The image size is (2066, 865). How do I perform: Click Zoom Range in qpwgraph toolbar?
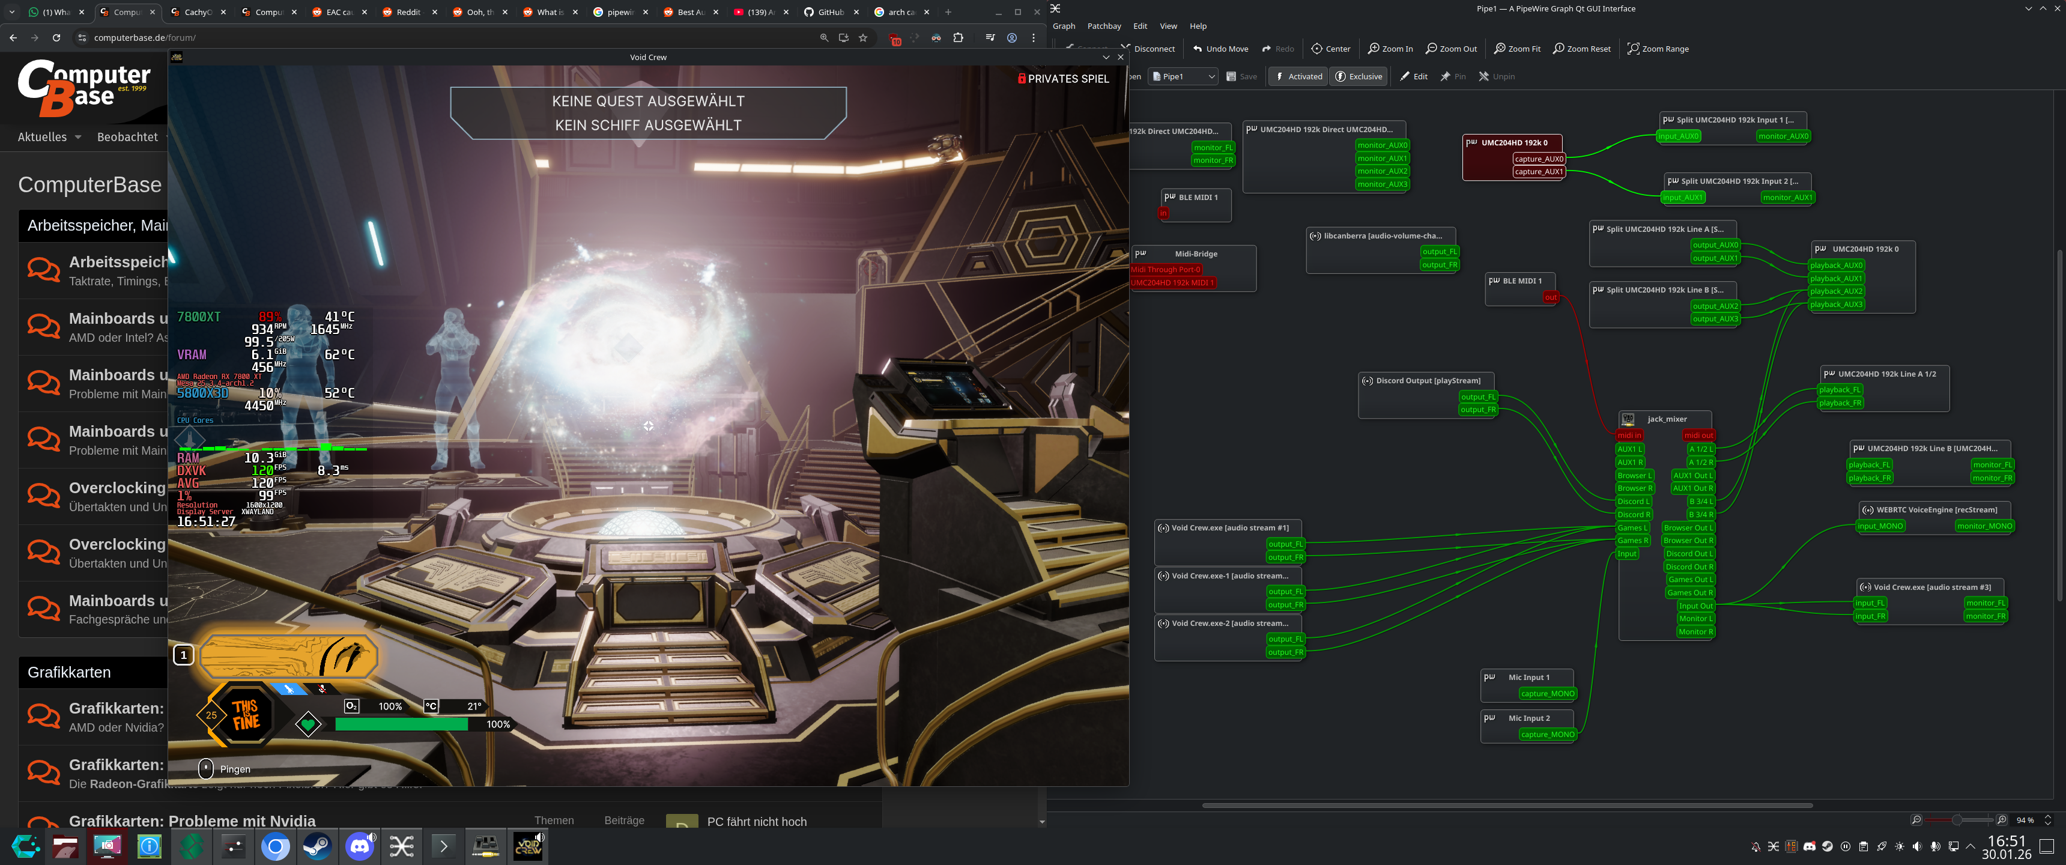point(1658,49)
